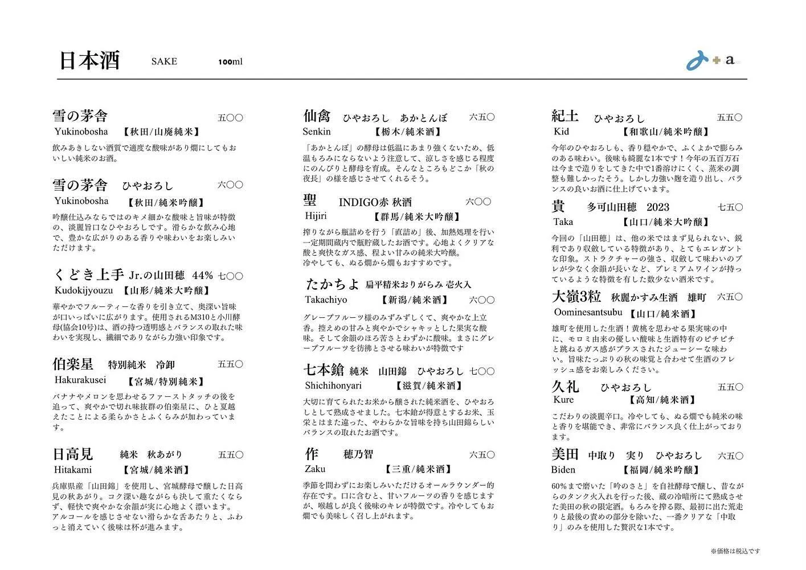Click the 【高知/純米酒】 tag
Screen dimensions: 806x570
(662, 400)
